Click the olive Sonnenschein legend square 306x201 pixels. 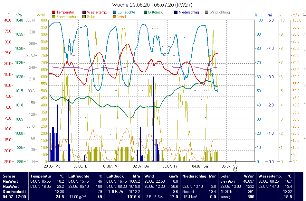(53, 17)
